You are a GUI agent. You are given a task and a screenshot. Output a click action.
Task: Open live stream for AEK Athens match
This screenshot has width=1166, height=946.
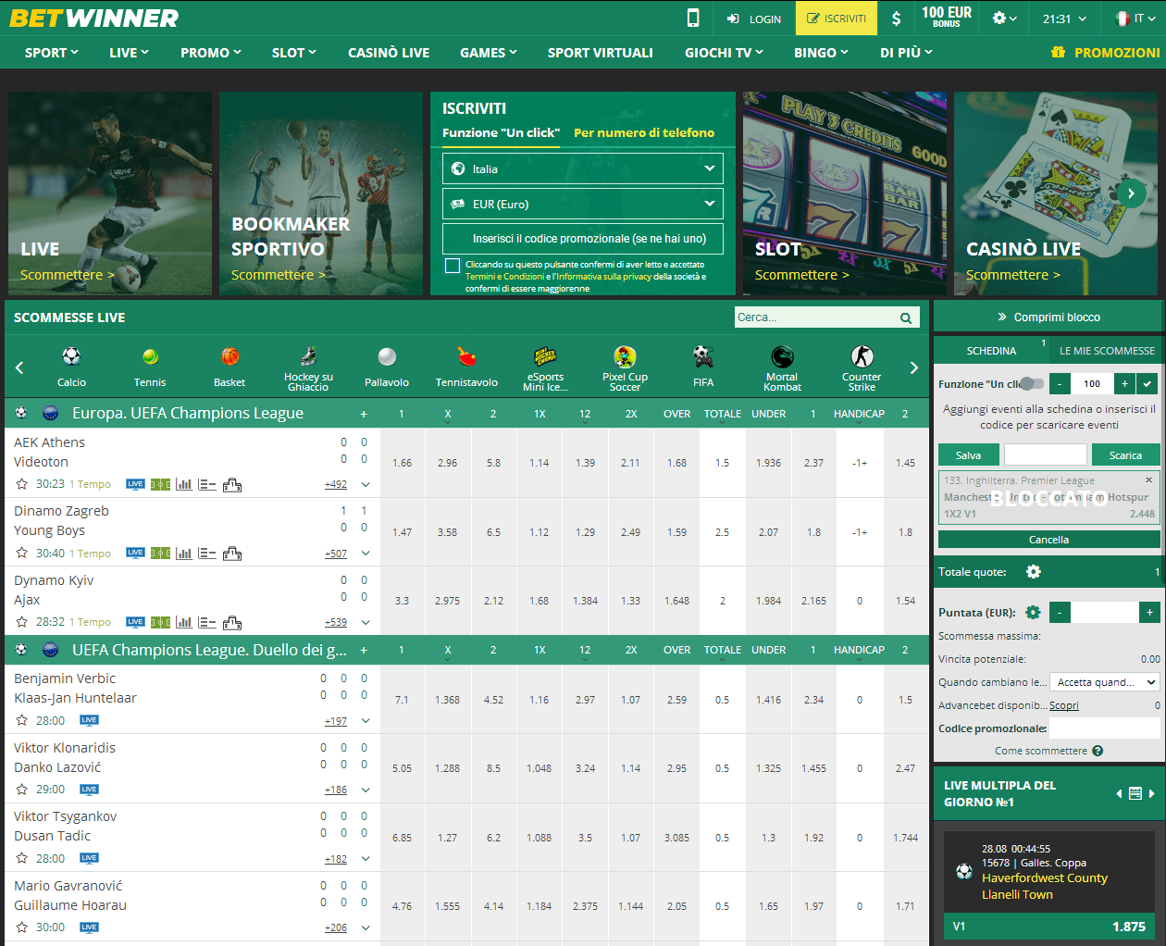[x=135, y=484]
